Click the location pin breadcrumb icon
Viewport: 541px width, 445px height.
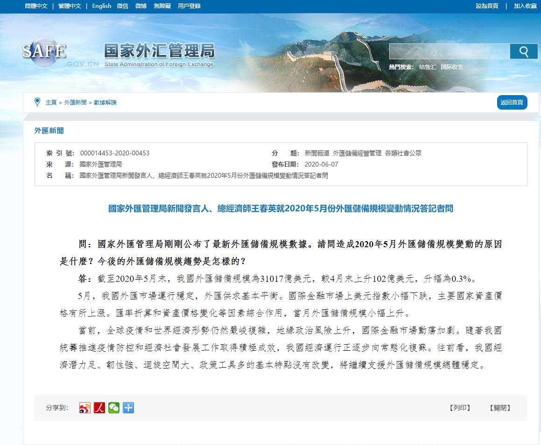point(37,102)
